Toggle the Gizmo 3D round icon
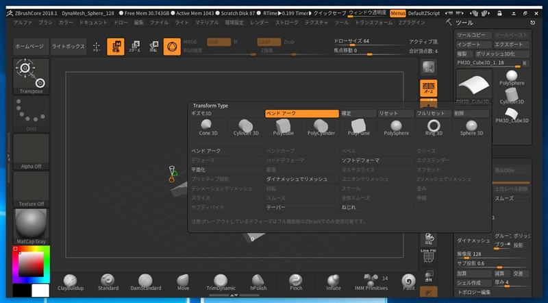Image resolution: width=548 pixels, height=303 pixels. [172, 47]
